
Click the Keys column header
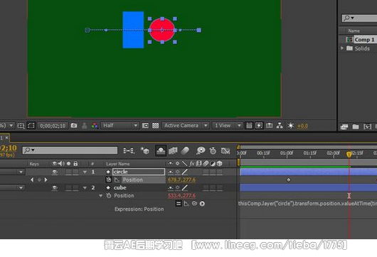click(x=34, y=164)
